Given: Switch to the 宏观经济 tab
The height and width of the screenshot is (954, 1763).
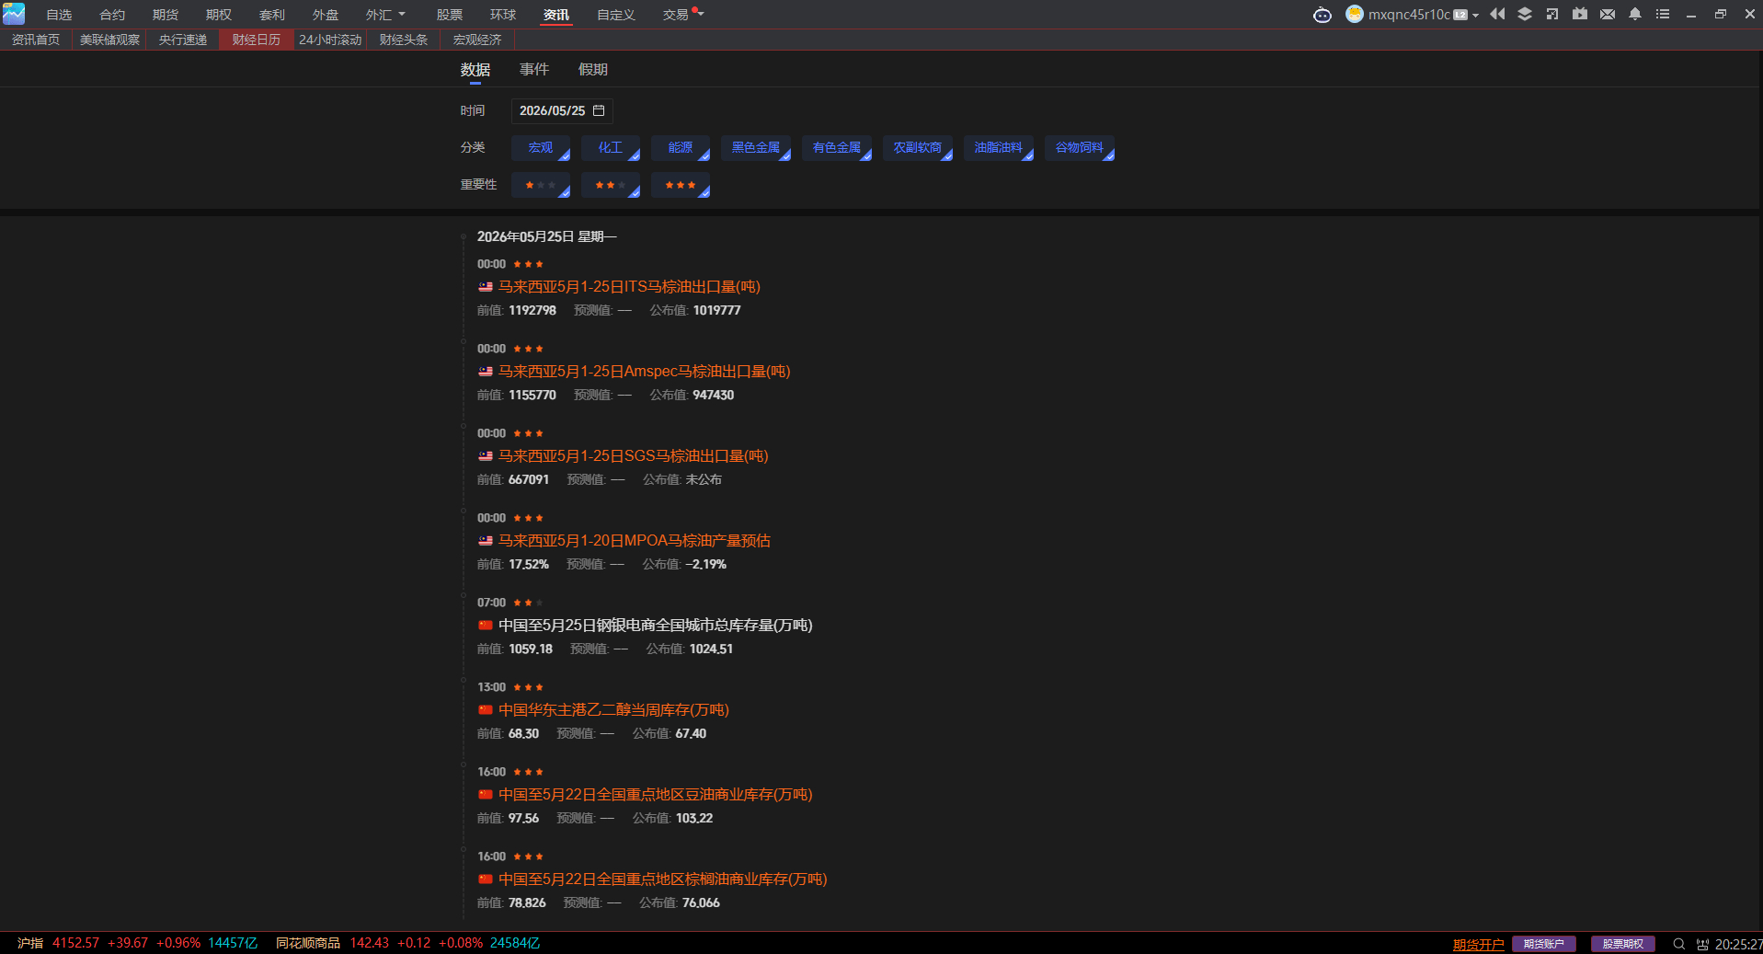Looking at the screenshot, I should (x=477, y=40).
